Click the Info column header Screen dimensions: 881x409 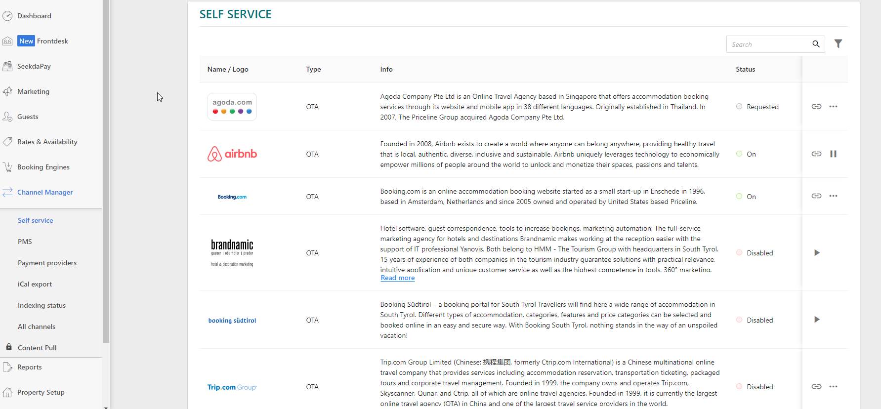pos(386,69)
